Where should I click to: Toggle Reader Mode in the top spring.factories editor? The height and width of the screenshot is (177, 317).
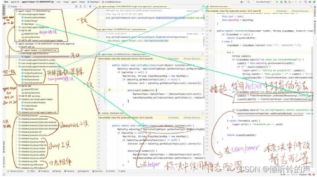click(x=192, y=11)
